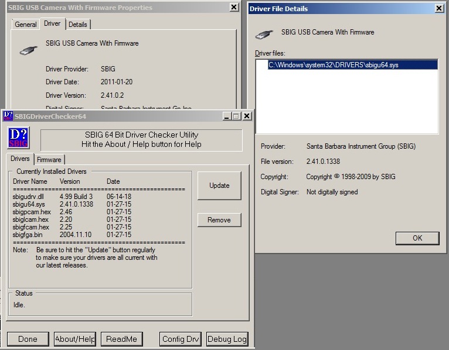Open the ReadMe

pyautogui.click(x=121, y=339)
